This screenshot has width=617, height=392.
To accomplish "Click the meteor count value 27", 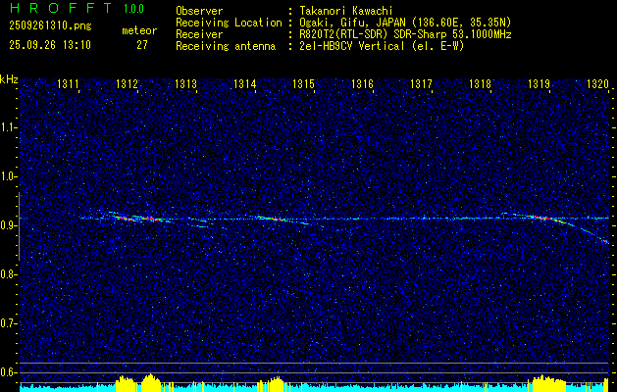I will click(142, 45).
